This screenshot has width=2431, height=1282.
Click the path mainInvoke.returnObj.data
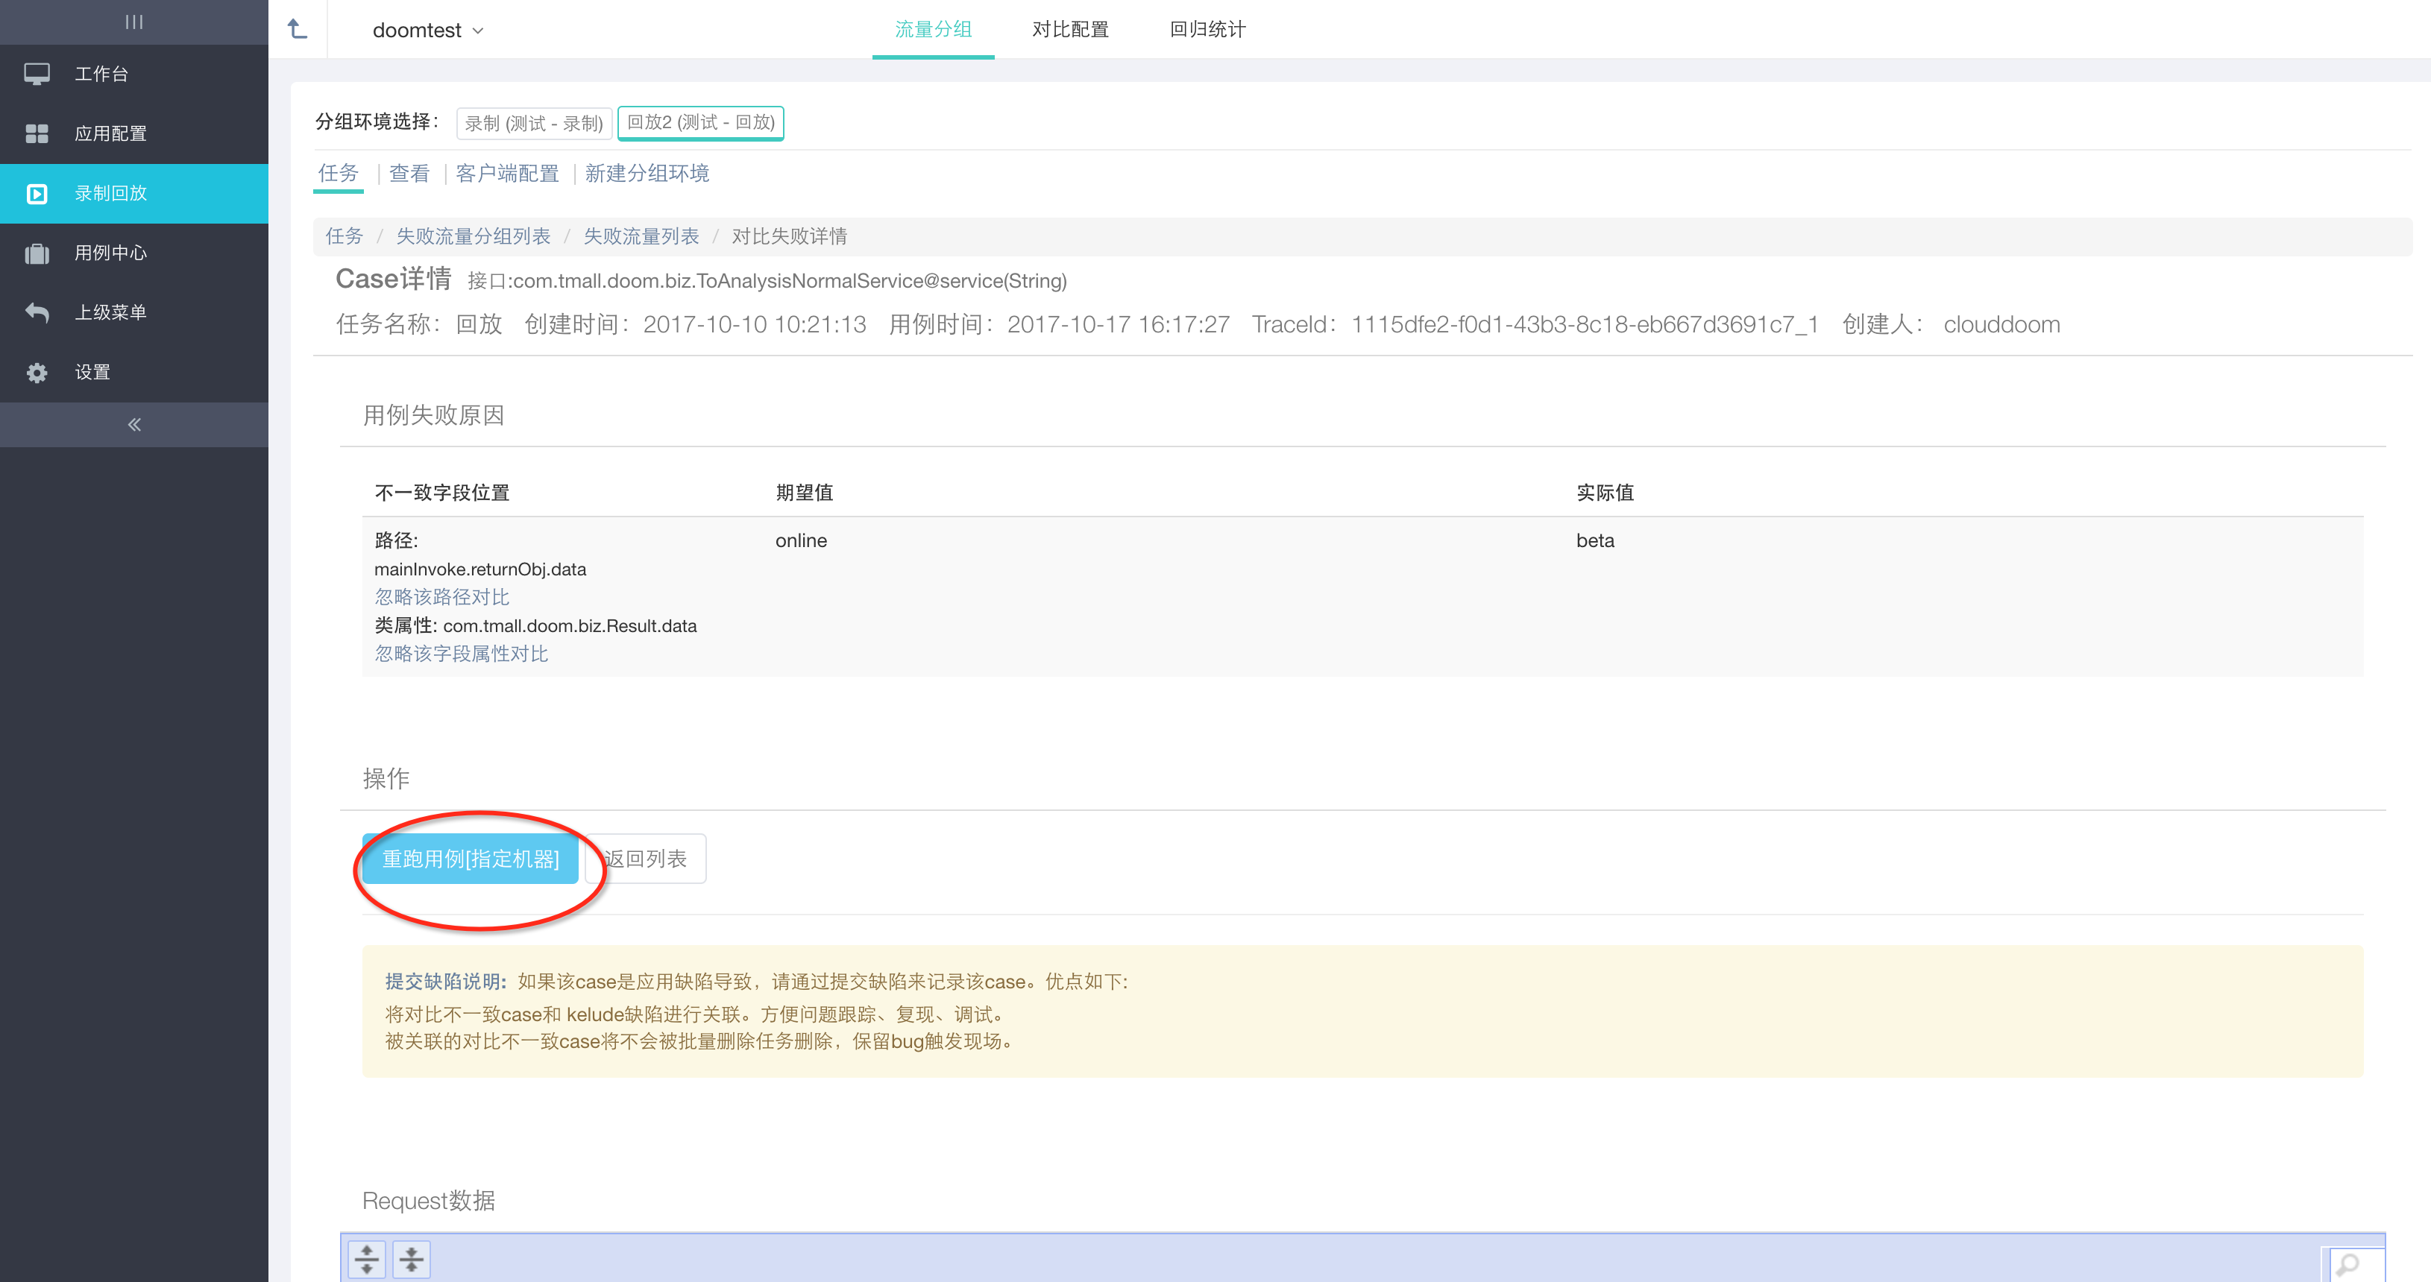[x=479, y=569]
